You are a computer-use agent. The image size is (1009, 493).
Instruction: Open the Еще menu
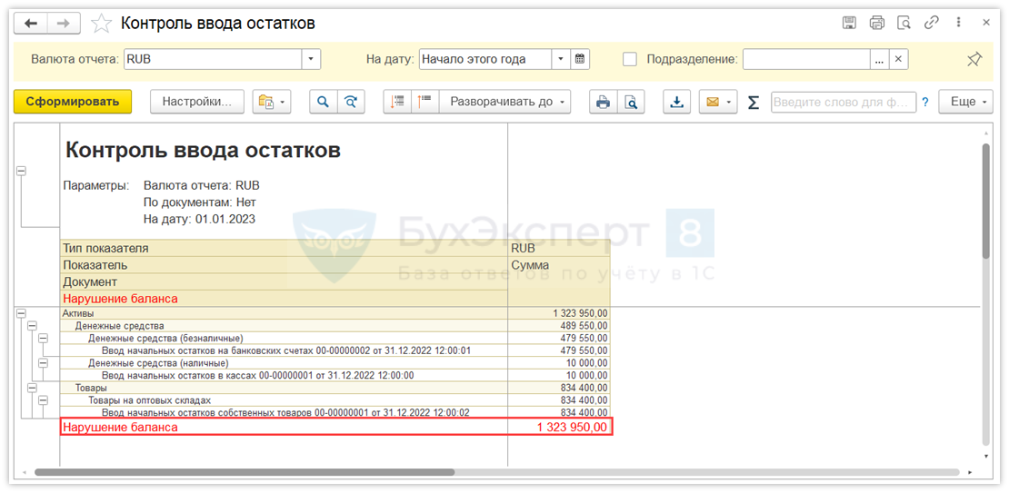(966, 102)
